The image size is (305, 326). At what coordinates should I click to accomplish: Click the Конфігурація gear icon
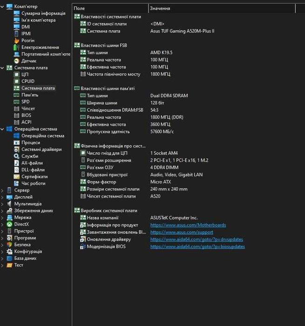click(9, 251)
